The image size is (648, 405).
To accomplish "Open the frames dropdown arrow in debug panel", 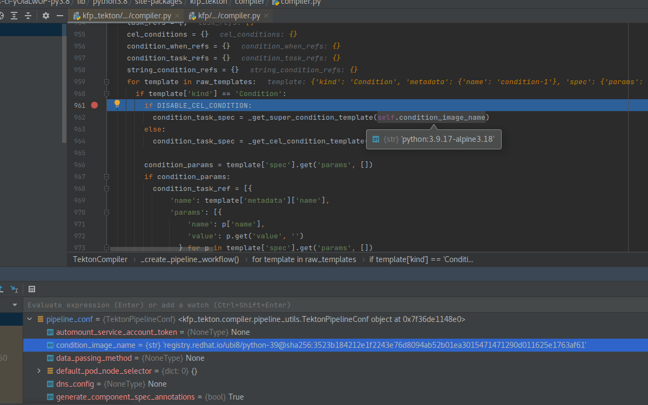I will [x=15, y=305].
